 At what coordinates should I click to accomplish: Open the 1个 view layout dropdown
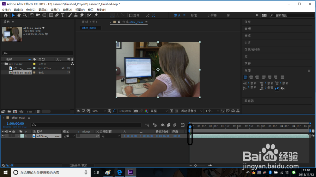[212, 111]
